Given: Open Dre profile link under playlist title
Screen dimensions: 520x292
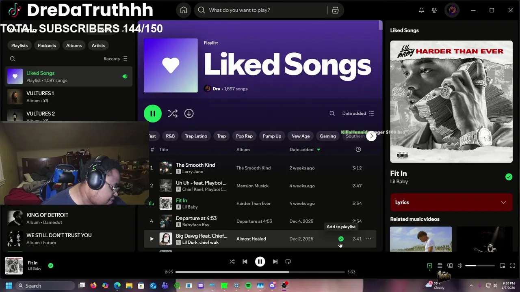Looking at the screenshot, I should click(217, 89).
